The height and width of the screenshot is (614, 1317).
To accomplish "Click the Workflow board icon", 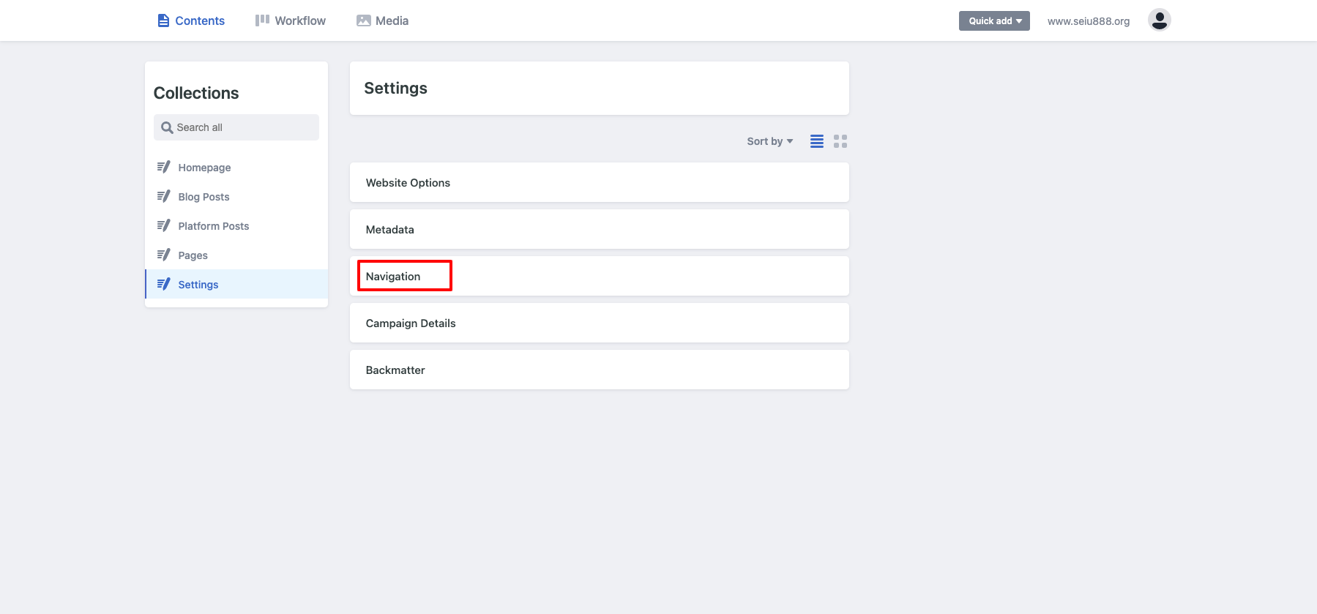I will pos(262,20).
